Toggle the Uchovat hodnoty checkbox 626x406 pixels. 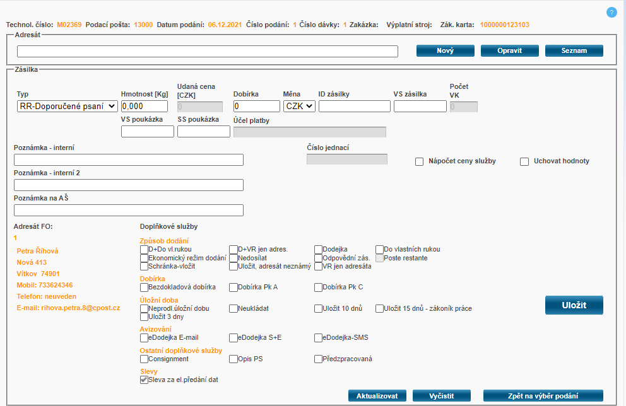click(524, 162)
